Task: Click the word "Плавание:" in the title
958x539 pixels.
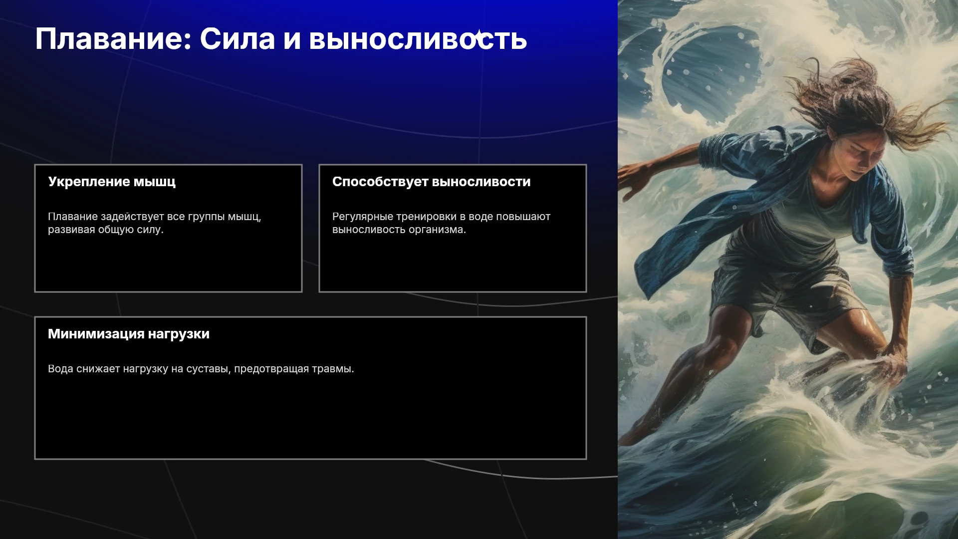Action: point(113,39)
